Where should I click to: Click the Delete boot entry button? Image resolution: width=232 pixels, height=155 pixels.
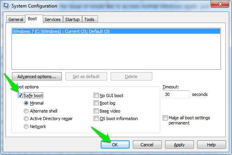[x=131, y=77]
